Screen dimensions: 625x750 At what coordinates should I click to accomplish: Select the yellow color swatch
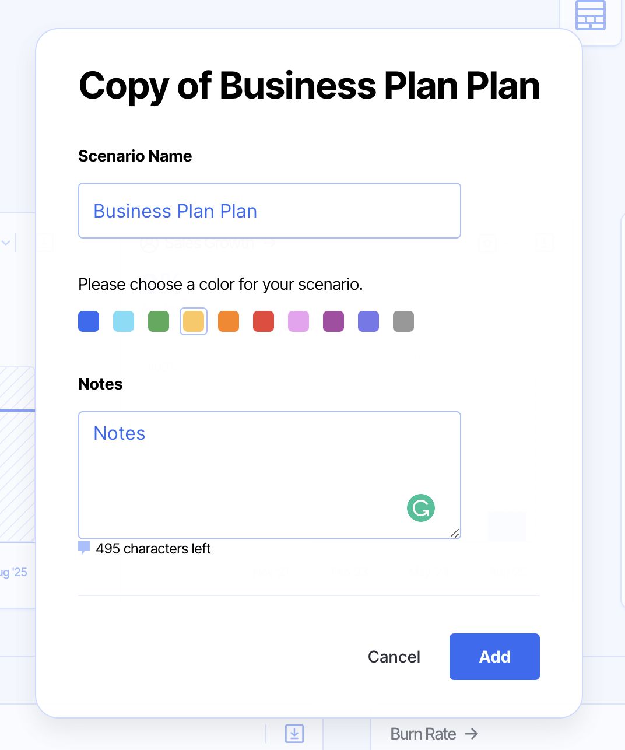pos(194,321)
